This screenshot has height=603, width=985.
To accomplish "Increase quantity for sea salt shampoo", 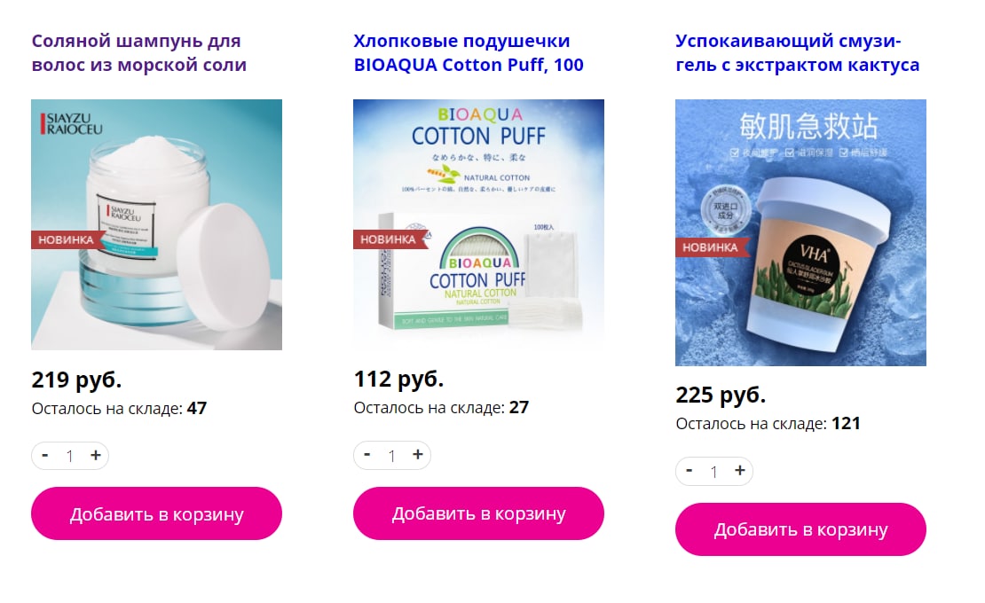I will click(96, 456).
